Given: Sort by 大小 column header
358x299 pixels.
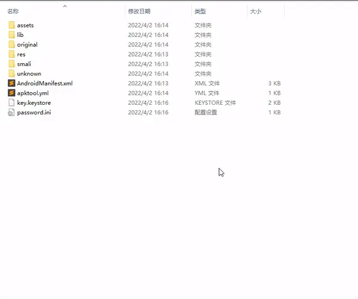Looking at the screenshot, I should point(255,11).
